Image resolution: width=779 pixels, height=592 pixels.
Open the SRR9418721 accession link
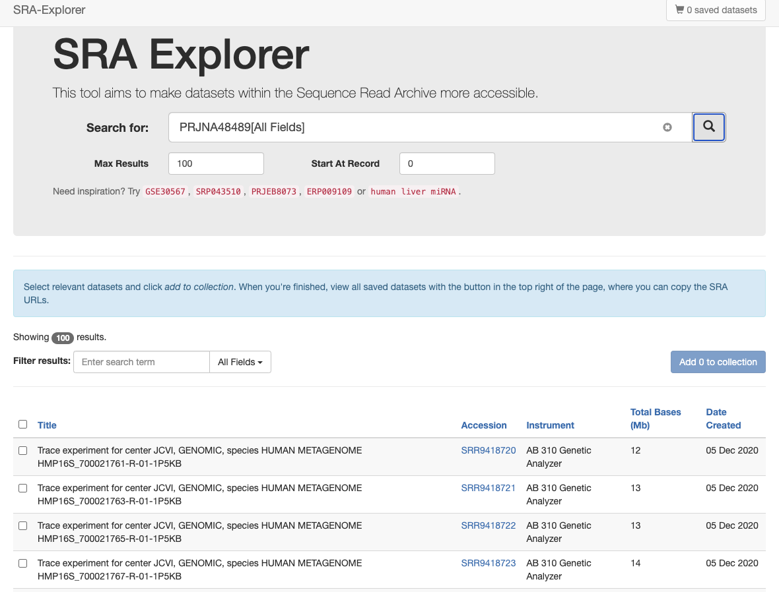(x=488, y=488)
